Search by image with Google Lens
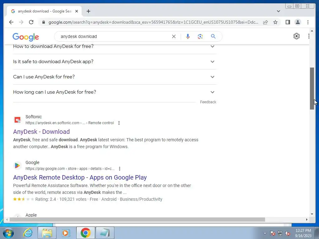The height and width of the screenshot is (239, 319). click(x=200, y=36)
